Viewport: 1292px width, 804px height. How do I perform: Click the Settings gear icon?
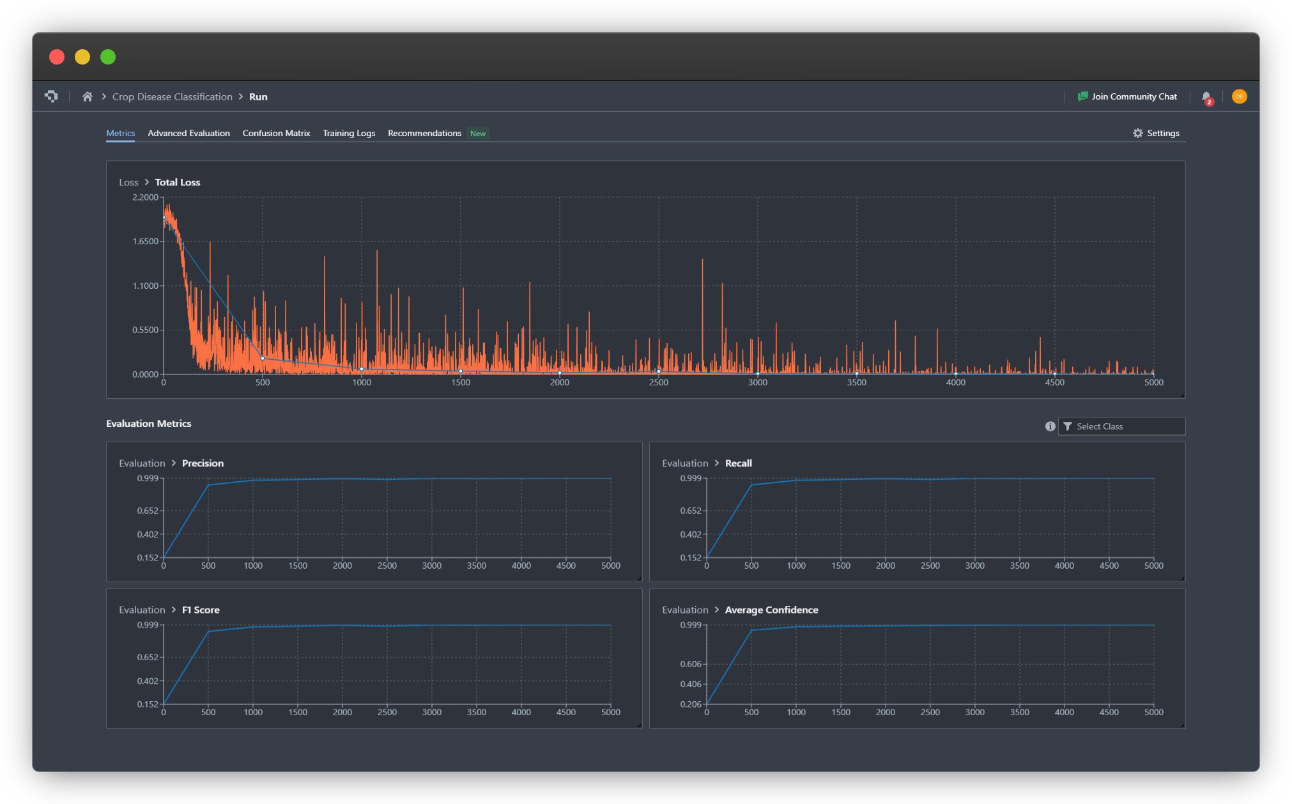1137,133
